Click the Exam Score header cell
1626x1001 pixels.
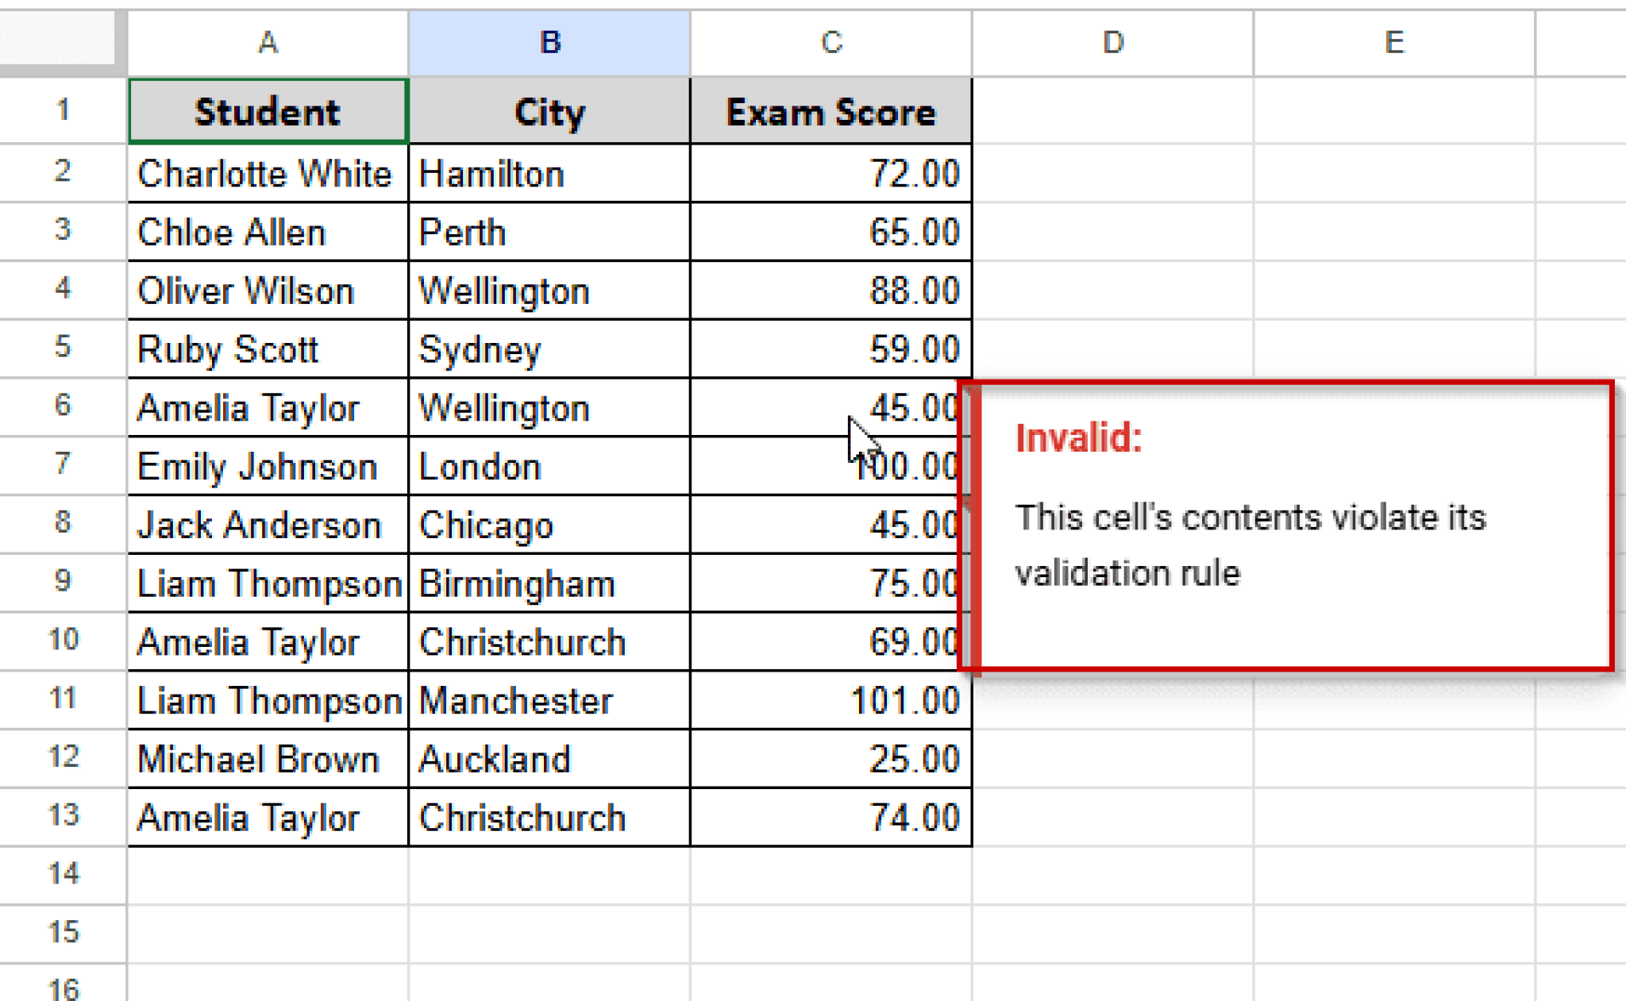[x=830, y=111]
